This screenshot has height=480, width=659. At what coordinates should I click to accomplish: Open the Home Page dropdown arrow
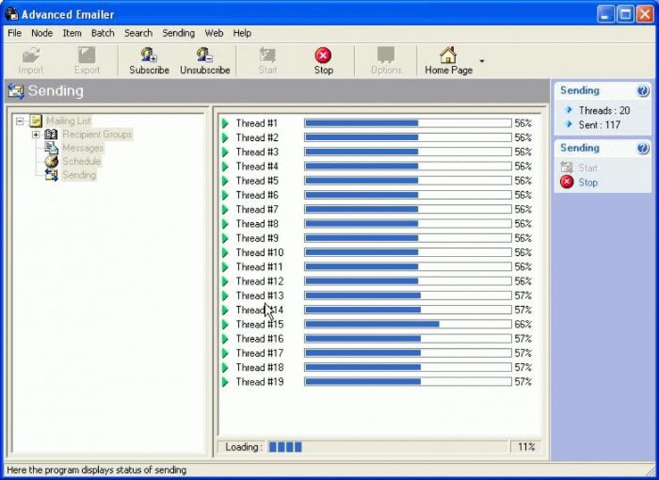(481, 61)
